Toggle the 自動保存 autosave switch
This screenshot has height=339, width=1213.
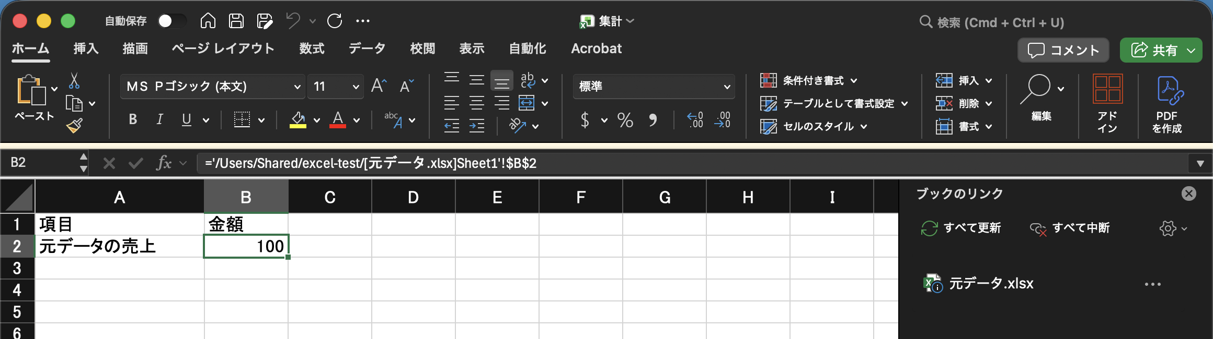173,21
